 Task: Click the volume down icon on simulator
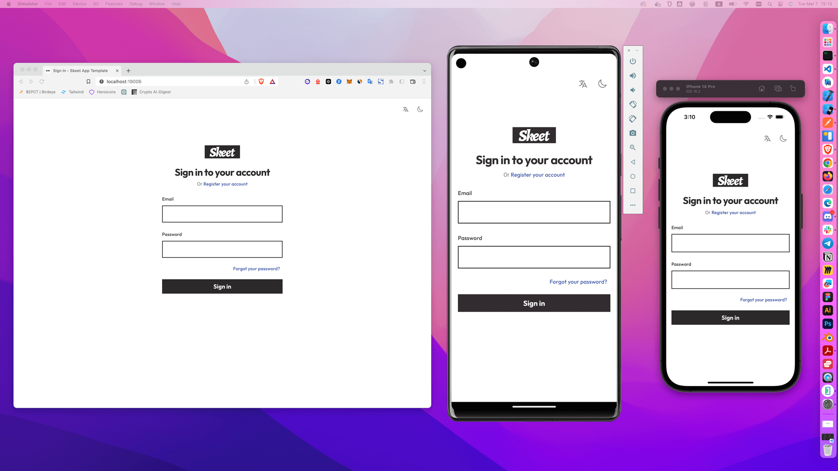coord(632,90)
